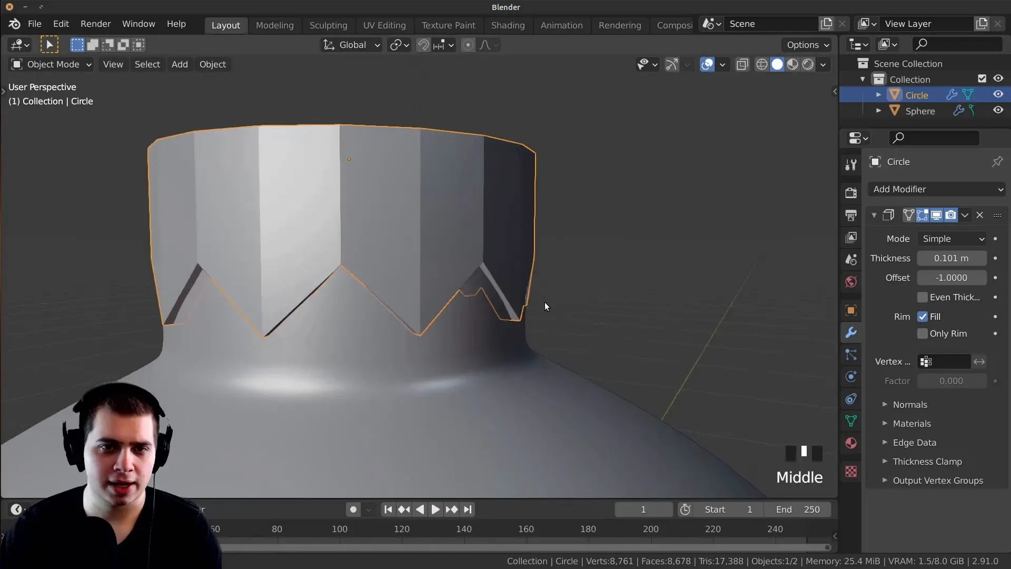
Task: Click the Thickness value field
Action: pos(951,258)
